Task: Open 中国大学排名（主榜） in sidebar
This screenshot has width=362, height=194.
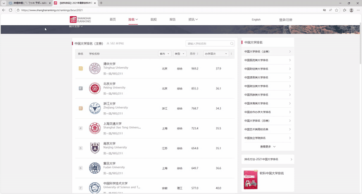Action: point(267,51)
